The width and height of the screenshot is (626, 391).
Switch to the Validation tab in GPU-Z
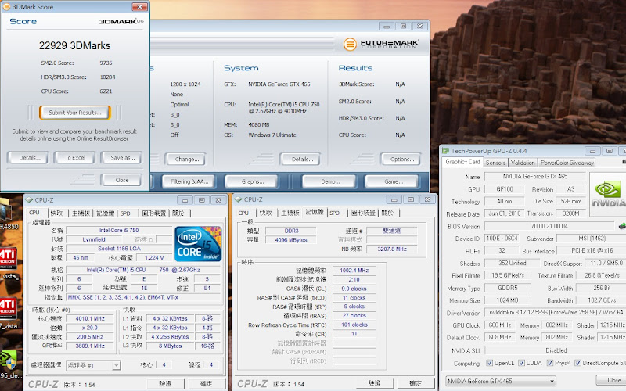click(x=523, y=163)
